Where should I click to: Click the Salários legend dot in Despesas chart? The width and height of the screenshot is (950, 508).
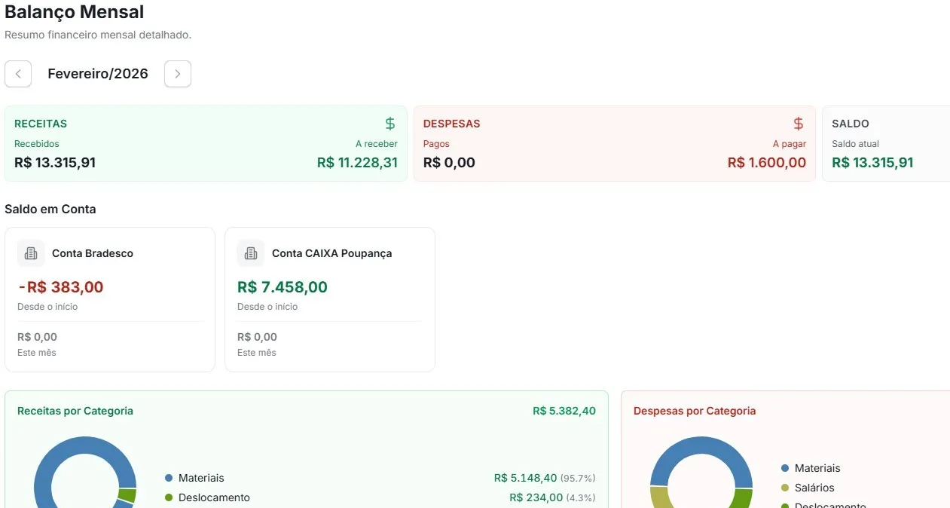coord(784,488)
